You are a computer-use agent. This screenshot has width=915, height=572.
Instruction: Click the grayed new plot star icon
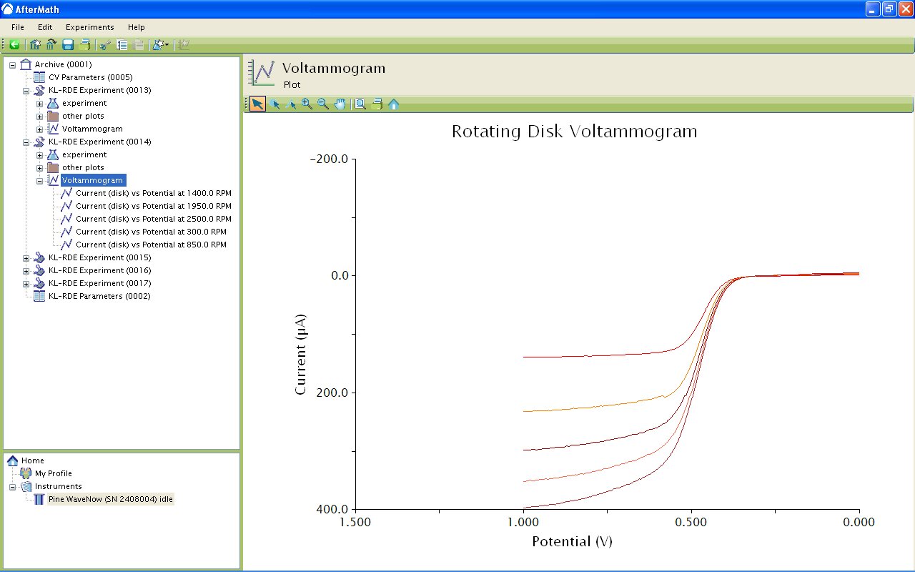(184, 44)
